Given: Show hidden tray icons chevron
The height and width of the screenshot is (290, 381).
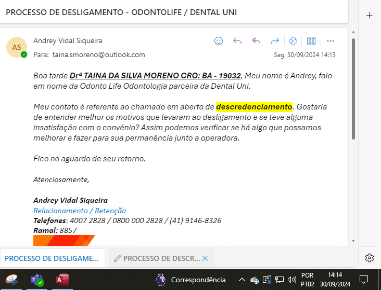Looking at the screenshot, I should pos(242,280).
